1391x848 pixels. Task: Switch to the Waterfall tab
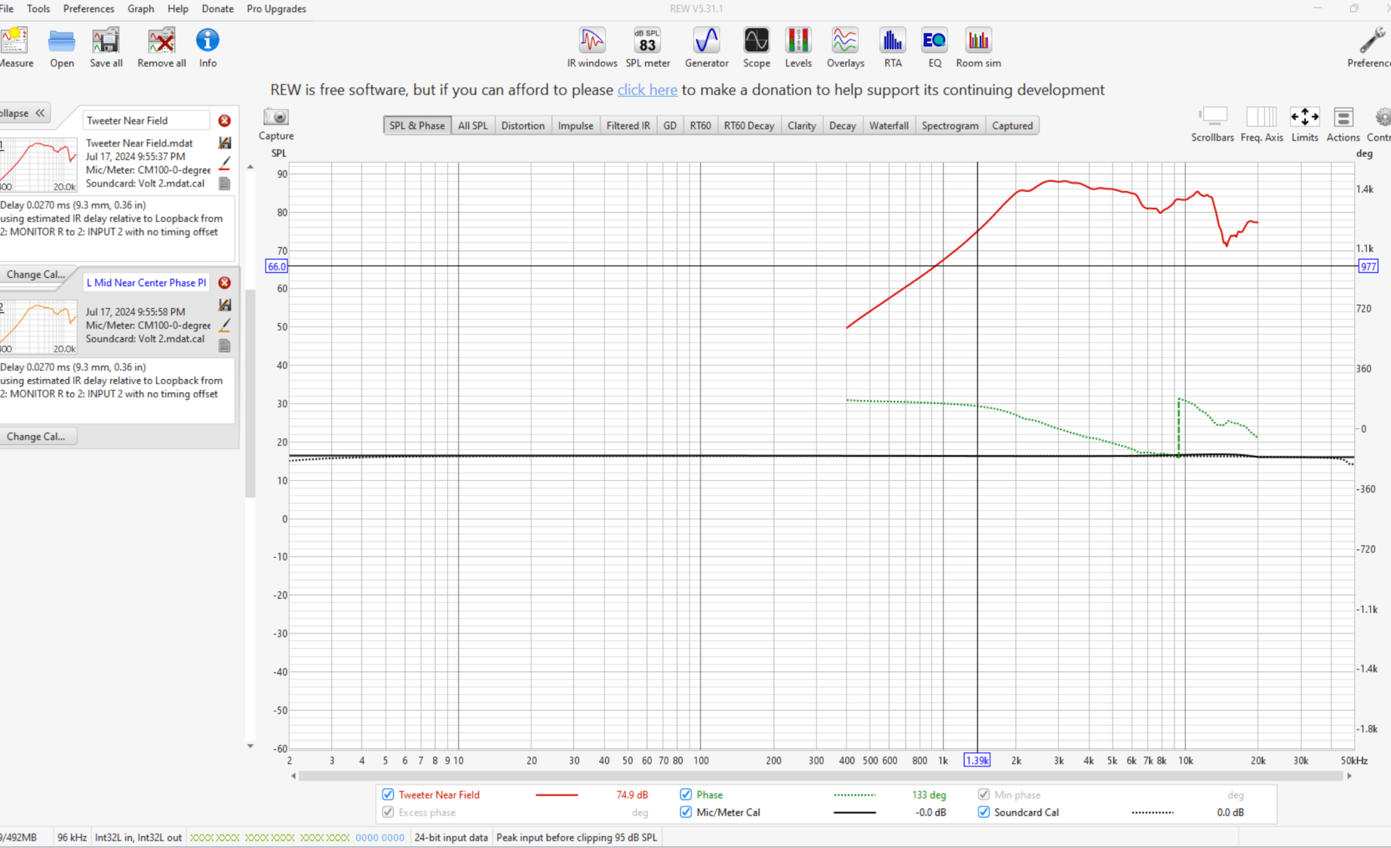pos(888,126)
